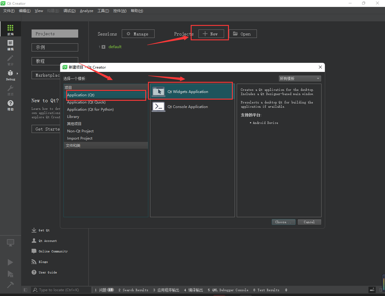
Task: Expand the Debug mode side arrow
Action: [17, 73]
